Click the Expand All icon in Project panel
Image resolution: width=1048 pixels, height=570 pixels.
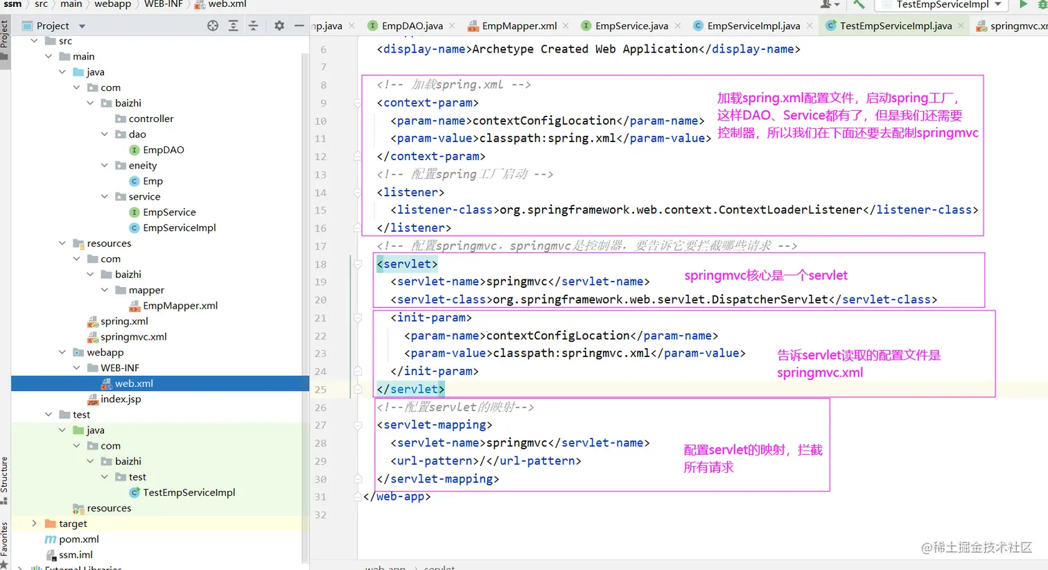234,26
